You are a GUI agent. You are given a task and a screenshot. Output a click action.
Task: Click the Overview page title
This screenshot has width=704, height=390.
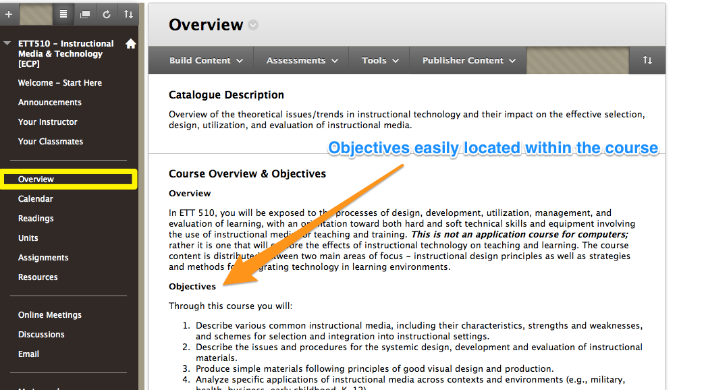pyautogui.click(x=206, y=25)
